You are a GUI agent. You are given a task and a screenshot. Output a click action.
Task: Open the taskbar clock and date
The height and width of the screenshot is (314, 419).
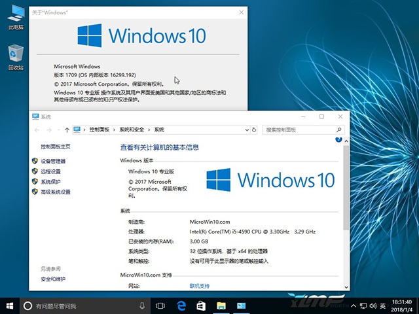click(x=402, y=306)
